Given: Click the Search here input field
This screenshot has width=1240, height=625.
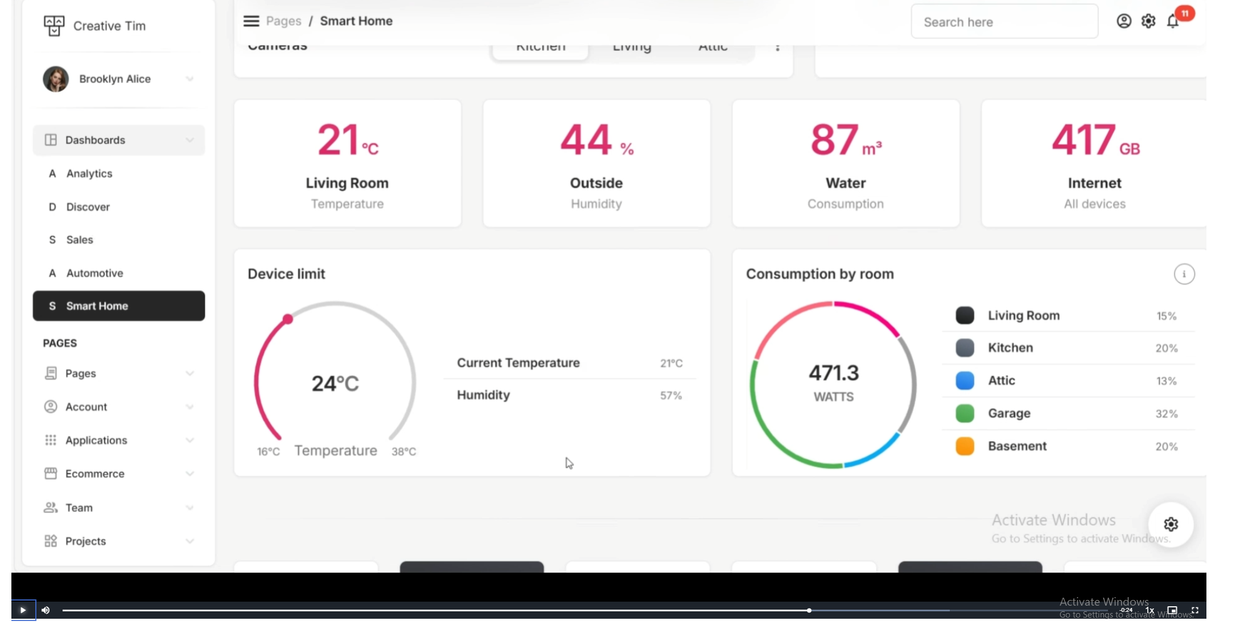Looking at the screenshot, I should (1004, 22).
